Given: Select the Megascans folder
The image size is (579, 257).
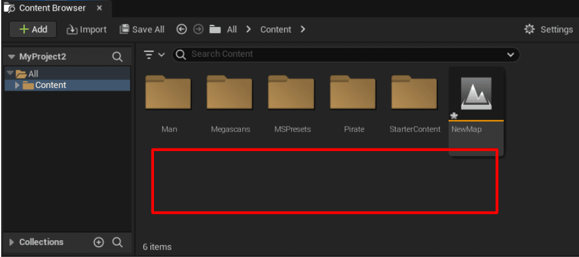Looking at the screenshot, I should (230, 104).
